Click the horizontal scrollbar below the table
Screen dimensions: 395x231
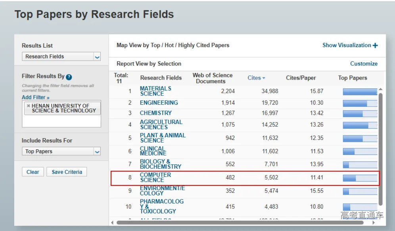coord(238,222)
